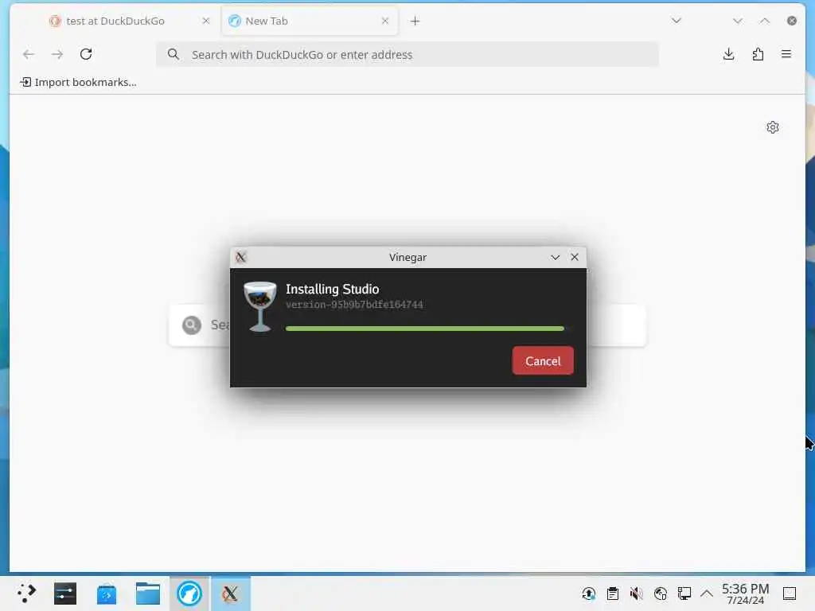
Task: Reload the current page
Action: 86,54
